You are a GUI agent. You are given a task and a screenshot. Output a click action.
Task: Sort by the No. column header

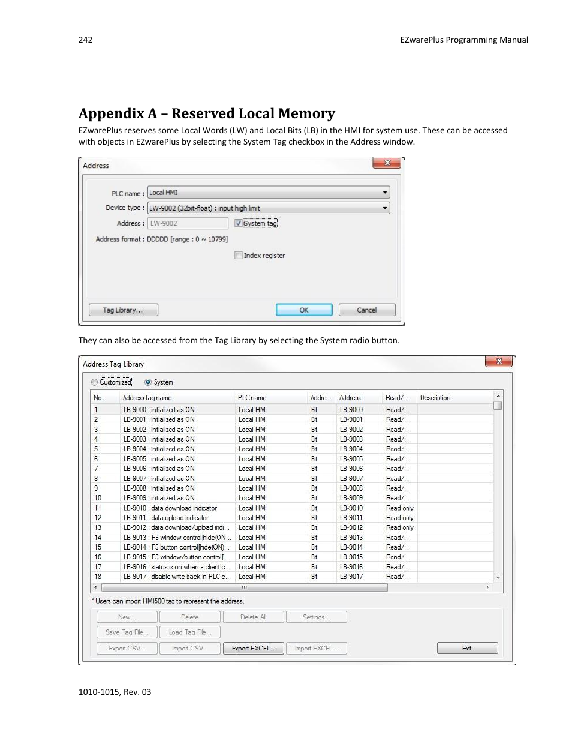click(x=105, y=398)
